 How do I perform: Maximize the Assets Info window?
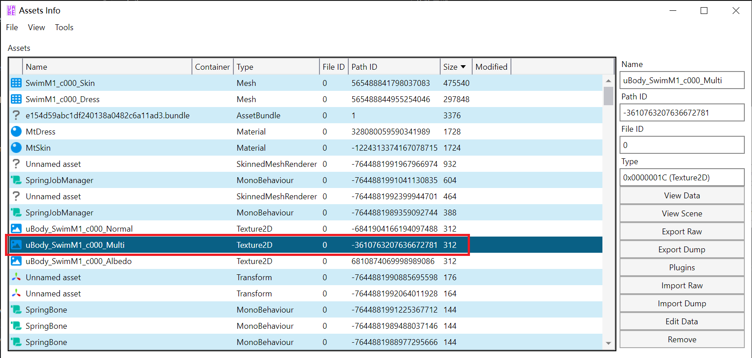click(x=704, y=10)
